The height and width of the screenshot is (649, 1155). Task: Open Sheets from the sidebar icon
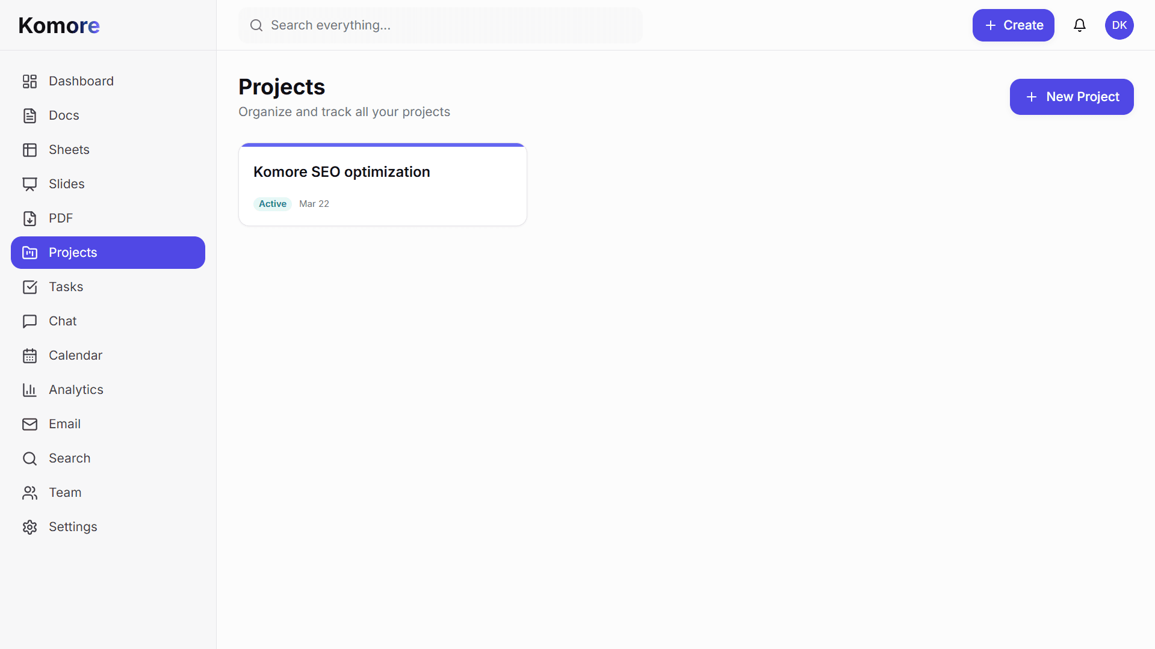coord(30,149)
